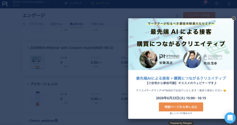
Task: Click the Ptengine logo in header
Action: [x=5, y=4]
